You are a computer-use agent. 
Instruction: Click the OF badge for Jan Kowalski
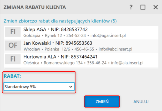click(13, 45)
